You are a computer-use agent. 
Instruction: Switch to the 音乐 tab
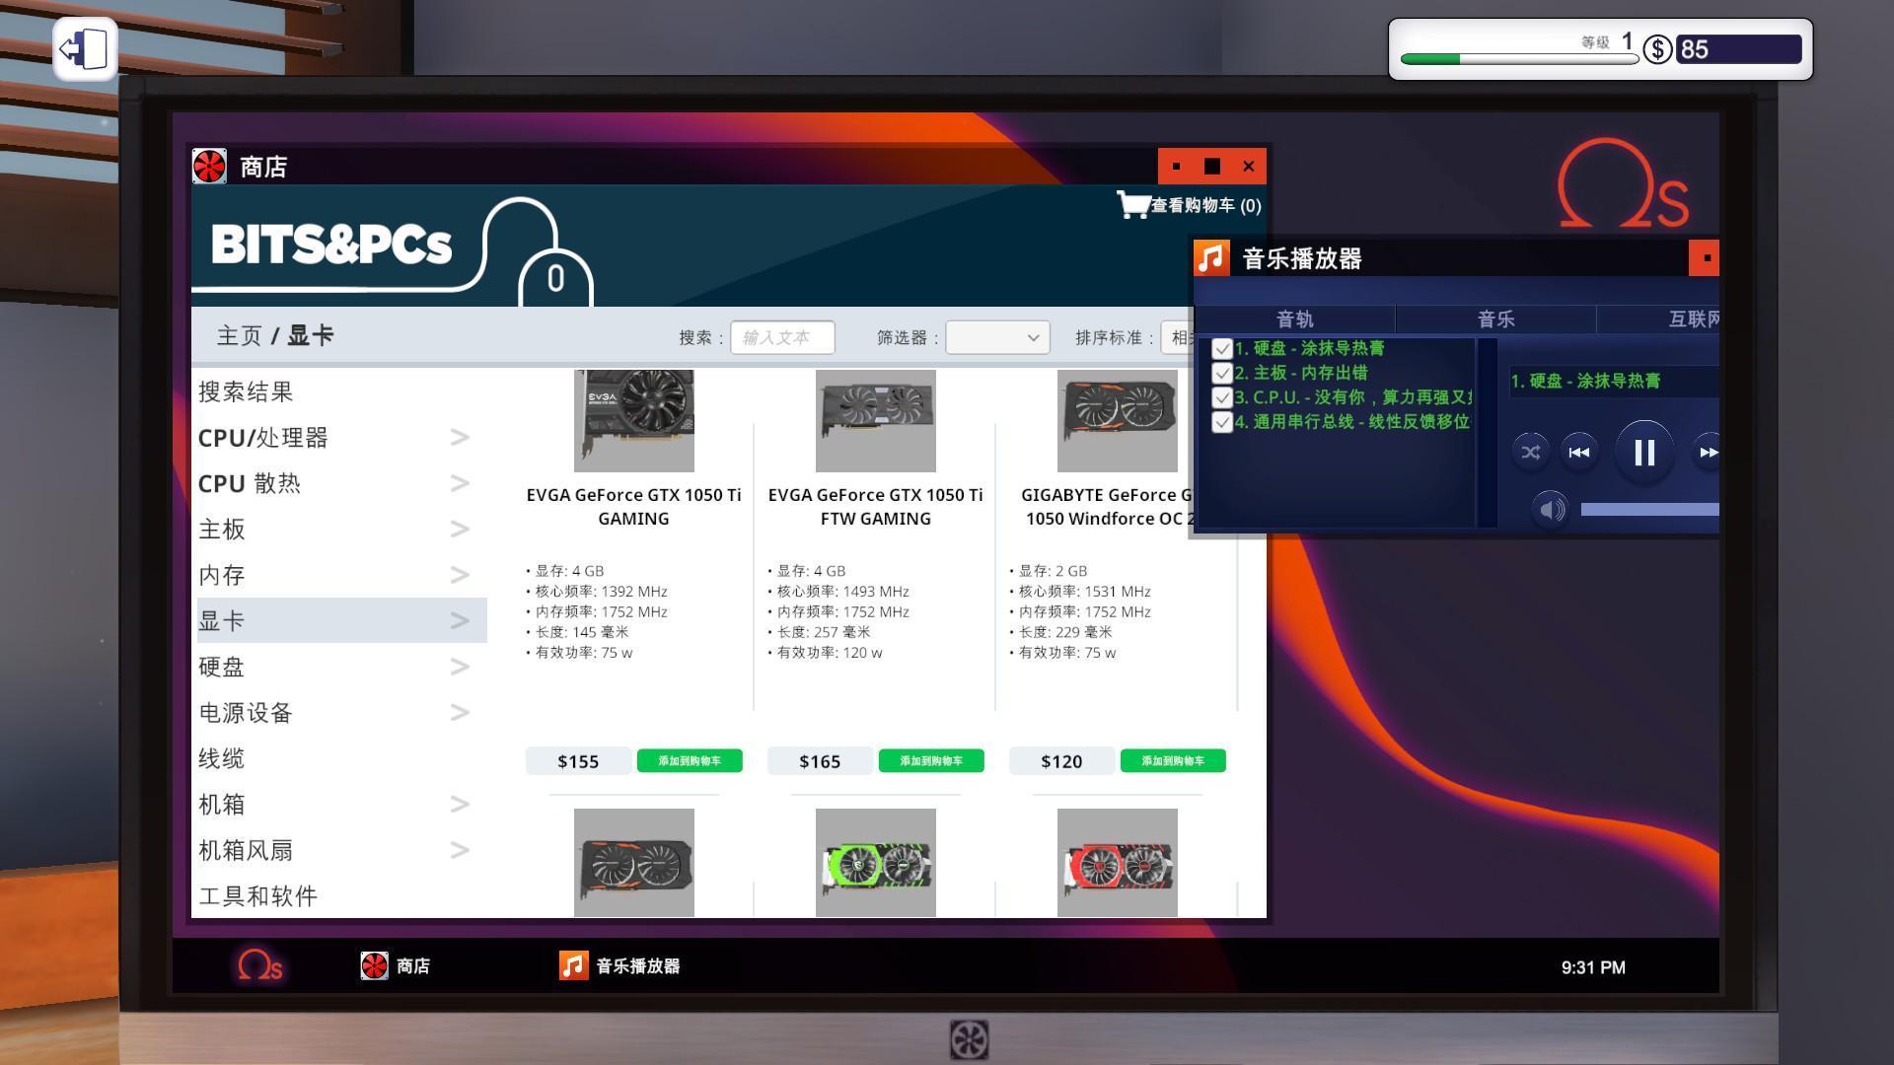(1495, 319)
